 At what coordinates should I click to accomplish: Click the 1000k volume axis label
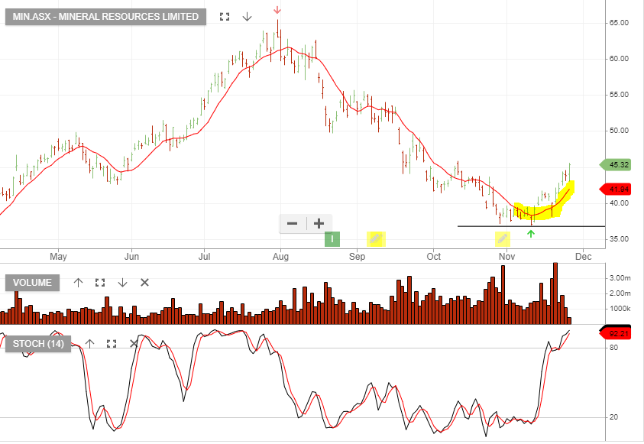pos(620,309)
